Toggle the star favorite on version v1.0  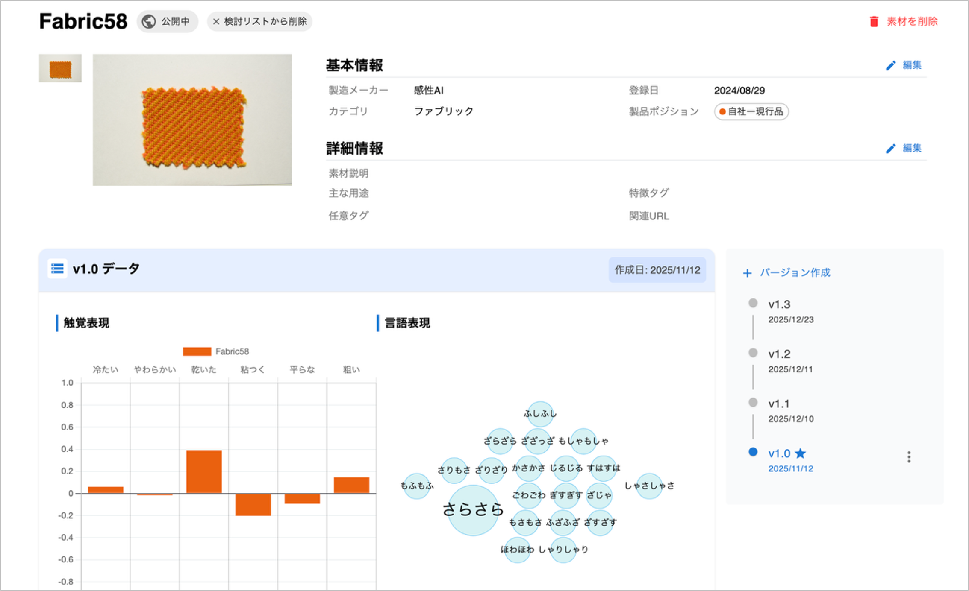tap(800, 453)
